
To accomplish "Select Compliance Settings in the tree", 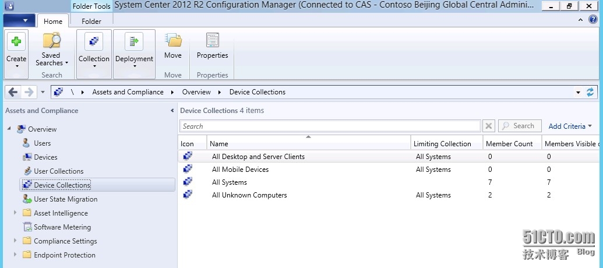I will (x=65, y=241).
